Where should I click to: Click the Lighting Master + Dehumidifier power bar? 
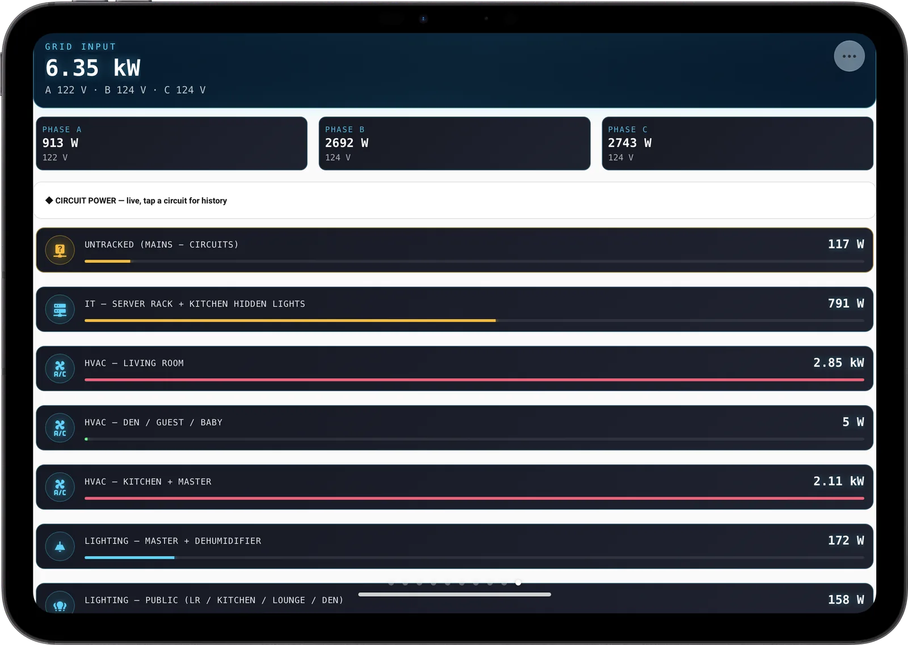[474, 557]
